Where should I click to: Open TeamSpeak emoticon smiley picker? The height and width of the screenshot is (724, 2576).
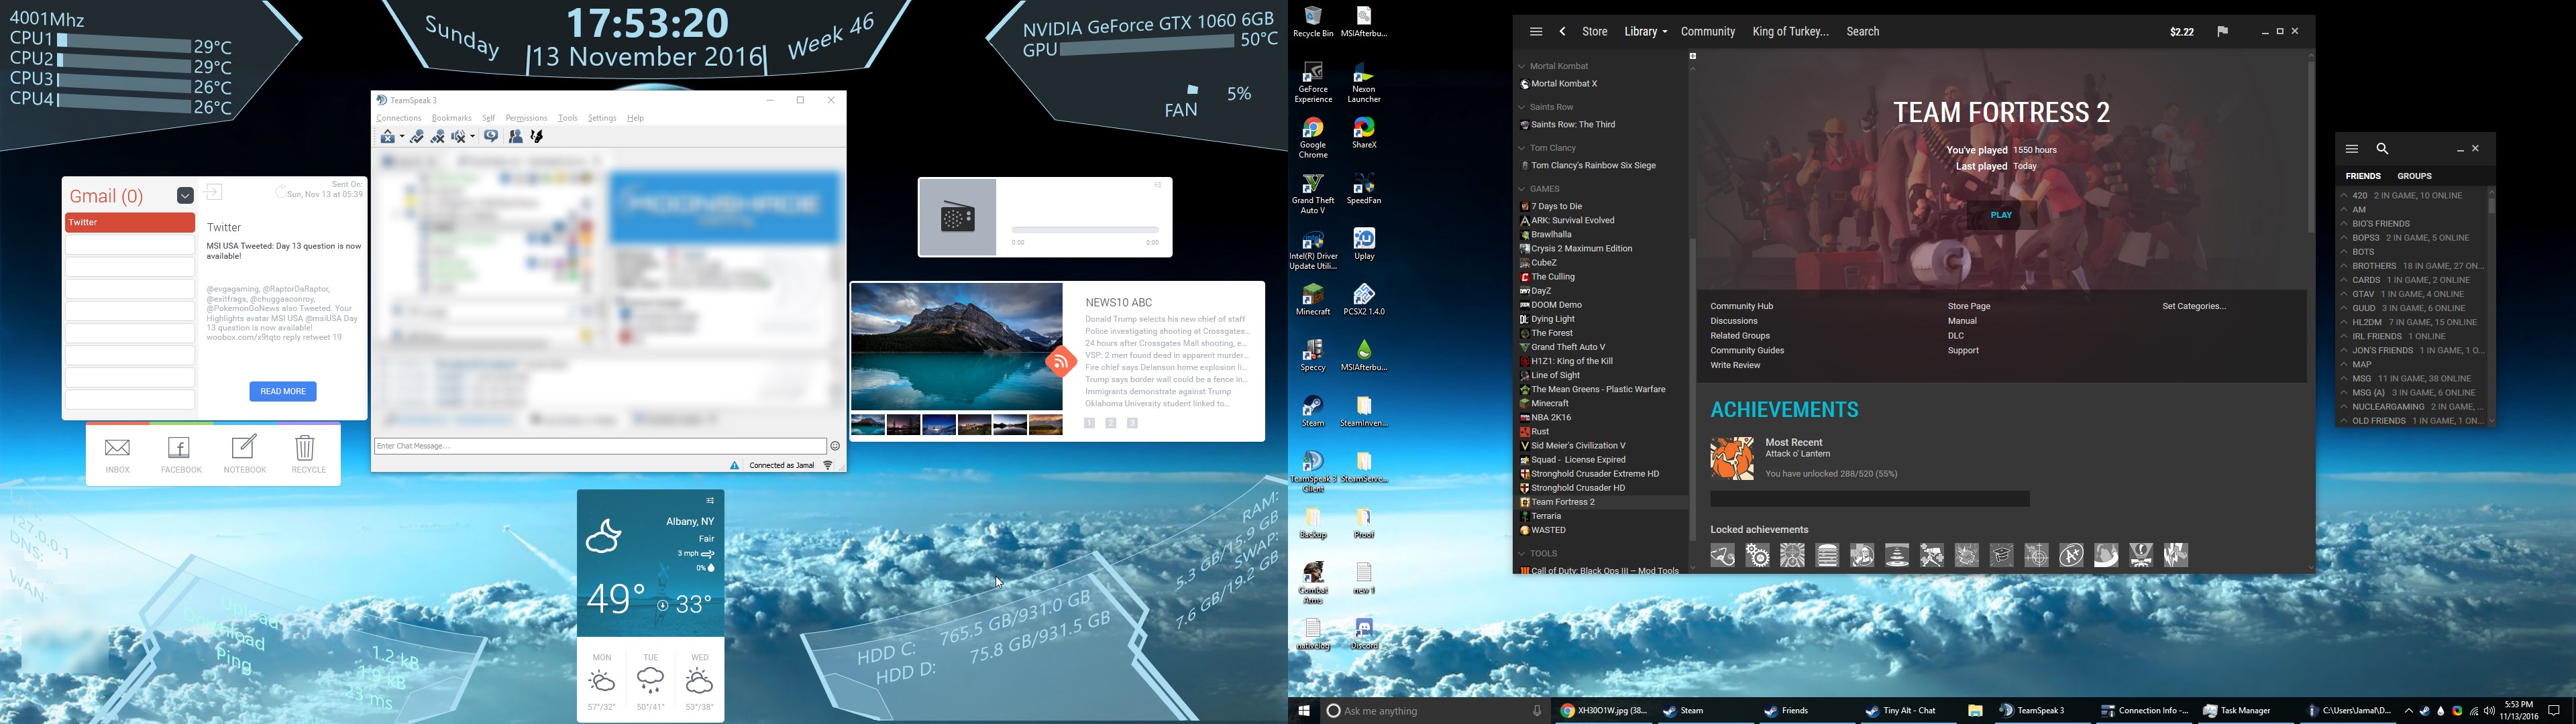[835, 446]
